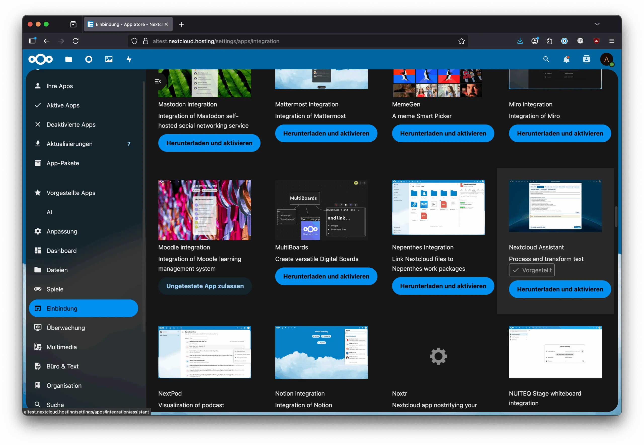
Task: Open the Activity lightning bolt icon
Action: (x=129, y=59)
